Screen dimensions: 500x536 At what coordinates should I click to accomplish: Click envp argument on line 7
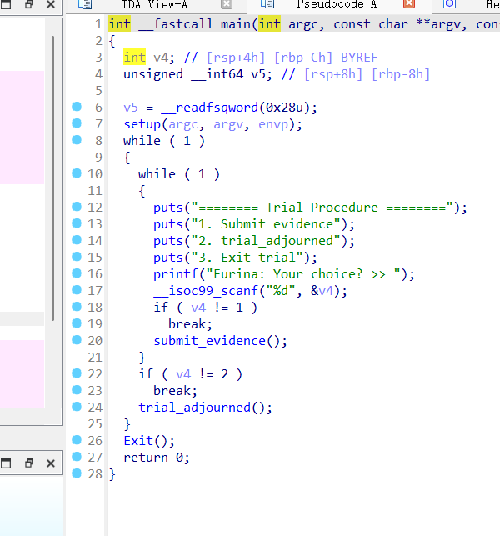click(x=273, y=124)
